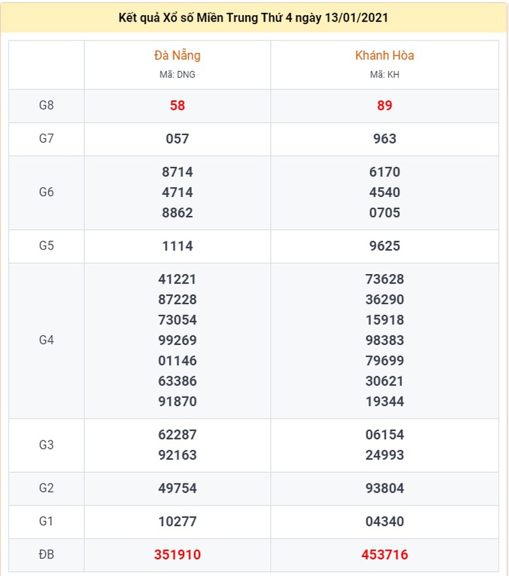Click the ĐB special prize 453716
The width and height of the screenshot is (509, 576).
coord(384,554)
